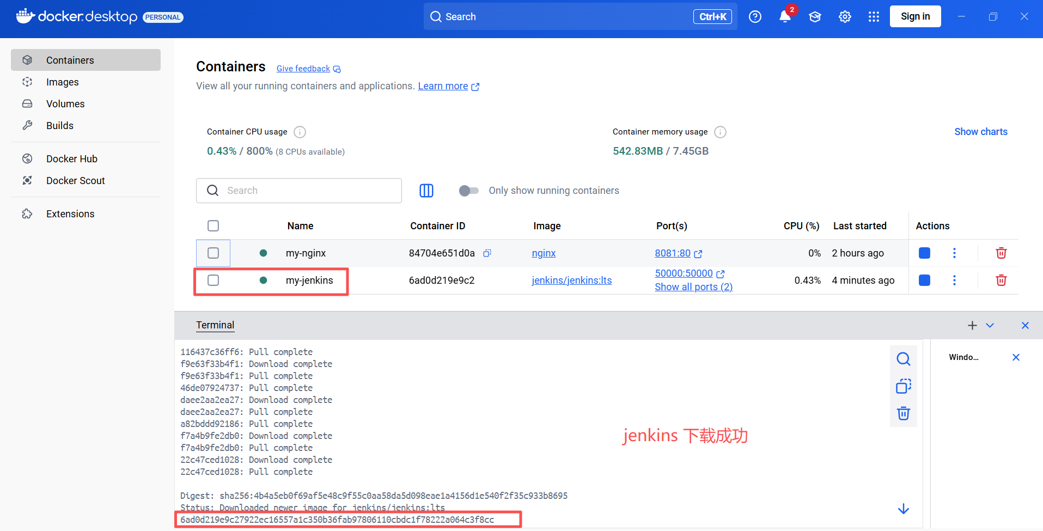Open Images in the sidebar
Viewport: 1043px width, 531px height.
[x=86, y=82]
